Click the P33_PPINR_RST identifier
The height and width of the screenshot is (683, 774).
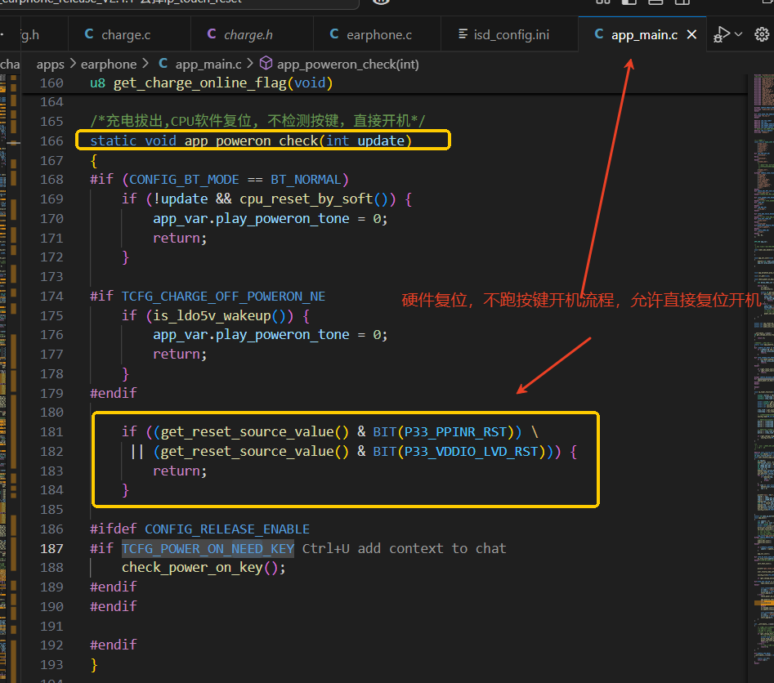pyautogui.click(x=455, y=432)
